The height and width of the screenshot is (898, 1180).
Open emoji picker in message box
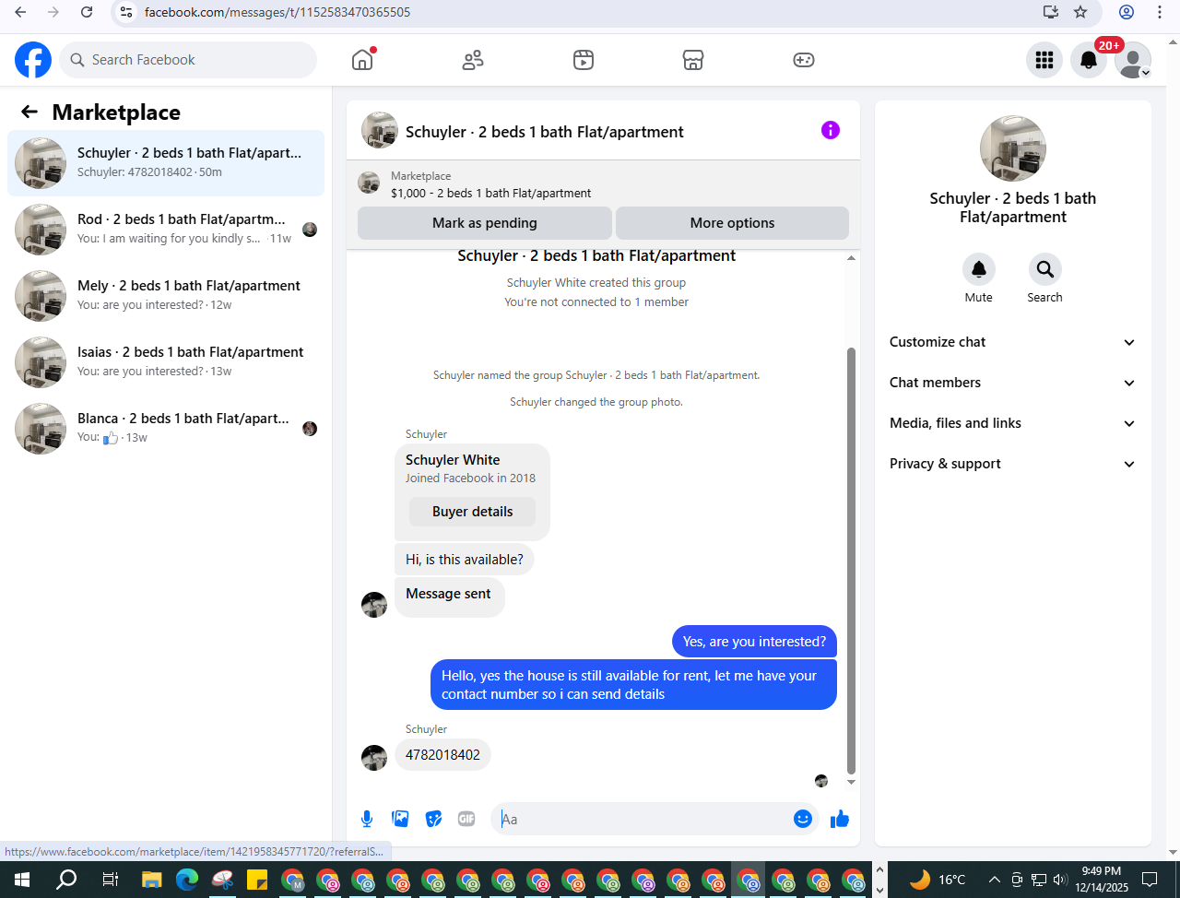pyautogui.click(x=803, y=819)
